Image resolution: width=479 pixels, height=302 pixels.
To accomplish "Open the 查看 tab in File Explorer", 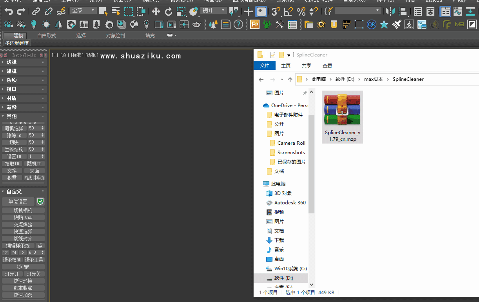I will coord(327,65).
